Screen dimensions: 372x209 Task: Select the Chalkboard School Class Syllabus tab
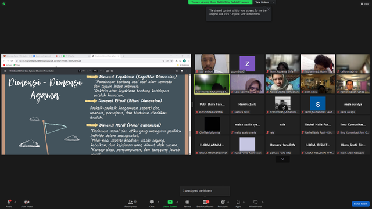tap(106, 56)
